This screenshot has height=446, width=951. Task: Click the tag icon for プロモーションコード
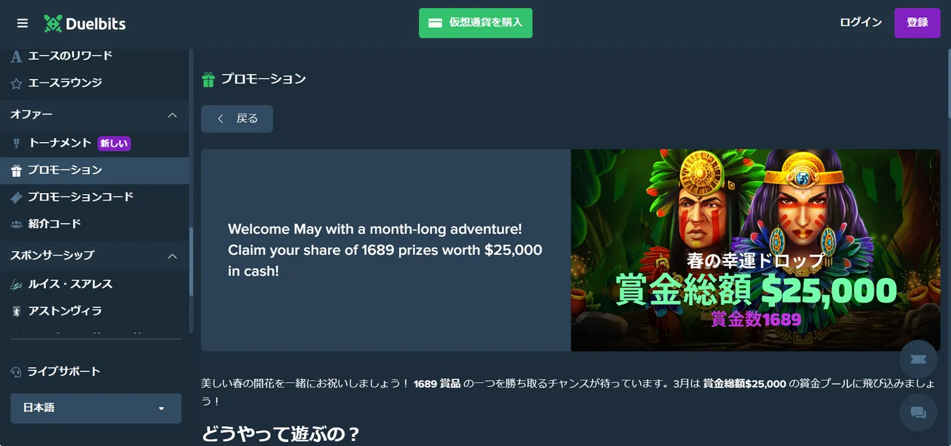coord(16,197)
